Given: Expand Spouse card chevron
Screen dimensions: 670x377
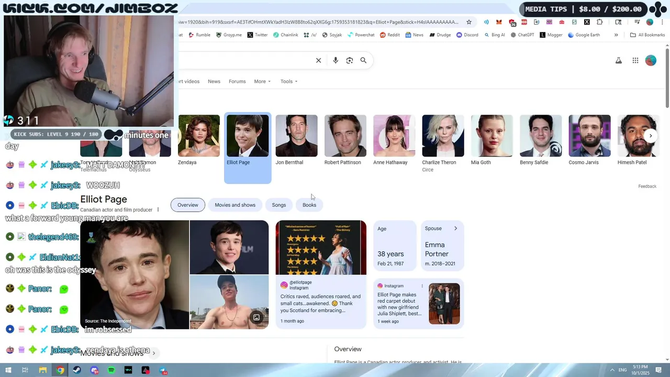Looking at the screenshot, I should 455,228.
